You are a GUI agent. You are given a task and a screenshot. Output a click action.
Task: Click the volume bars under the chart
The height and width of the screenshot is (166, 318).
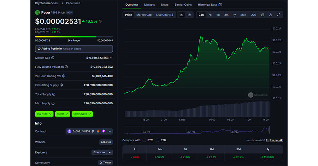pos(197,109)
